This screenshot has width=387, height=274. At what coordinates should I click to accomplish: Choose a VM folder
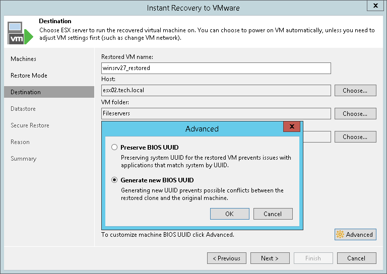(355, 114)
